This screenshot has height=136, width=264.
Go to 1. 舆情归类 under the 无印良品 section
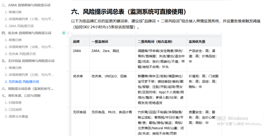(x=13, y=68)
